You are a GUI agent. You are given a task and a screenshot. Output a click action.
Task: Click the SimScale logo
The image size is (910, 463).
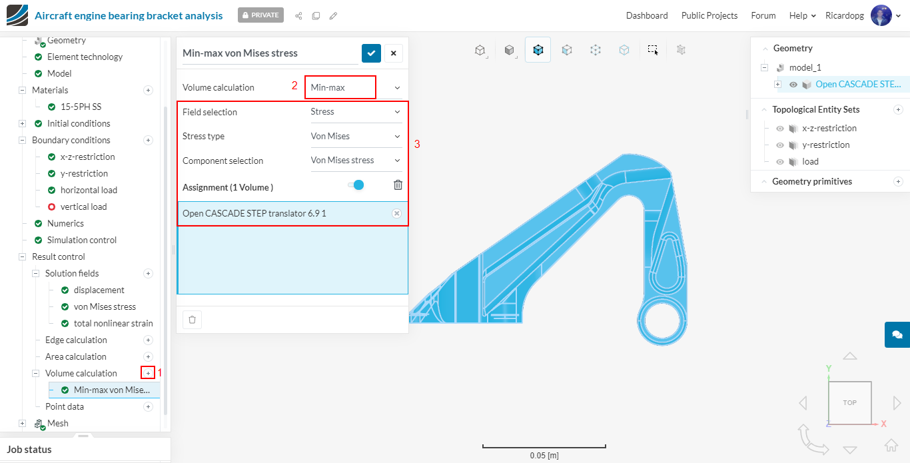click(x=17, y=15)
